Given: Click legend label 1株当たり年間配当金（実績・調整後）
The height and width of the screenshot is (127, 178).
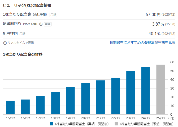Looking at the screenshot, I should (82, 124).
